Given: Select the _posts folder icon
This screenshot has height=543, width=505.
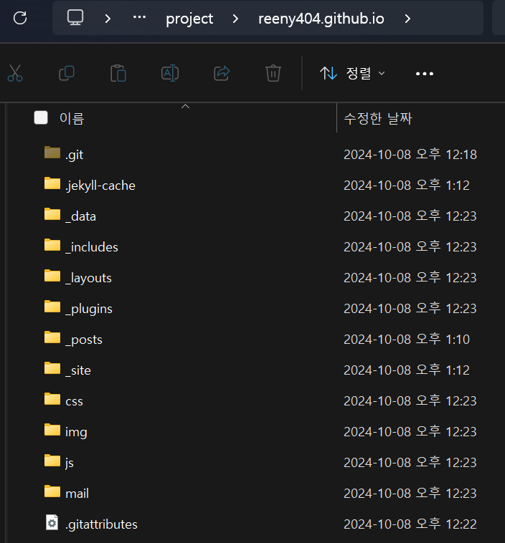Looking at the screenshot, I should [52, 337].
